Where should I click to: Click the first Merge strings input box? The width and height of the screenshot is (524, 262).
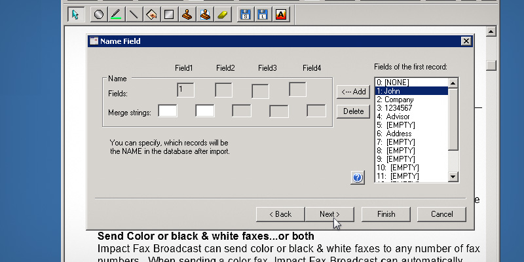168,111
